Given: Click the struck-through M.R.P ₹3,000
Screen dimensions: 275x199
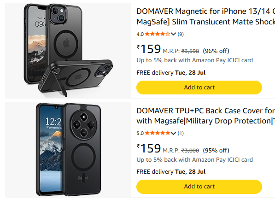Looking at the screenshot, I should [x=190, y=151].
